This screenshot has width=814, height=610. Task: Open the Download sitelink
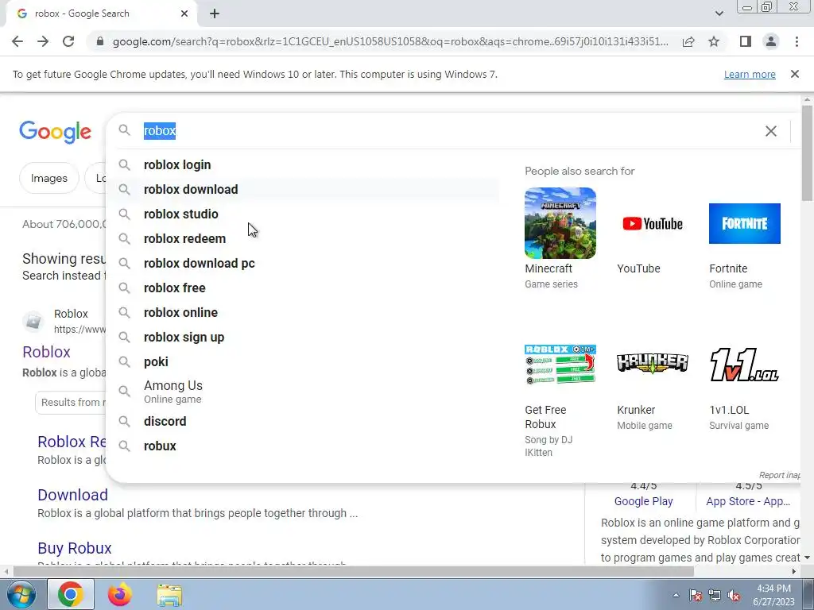point(72,495)
